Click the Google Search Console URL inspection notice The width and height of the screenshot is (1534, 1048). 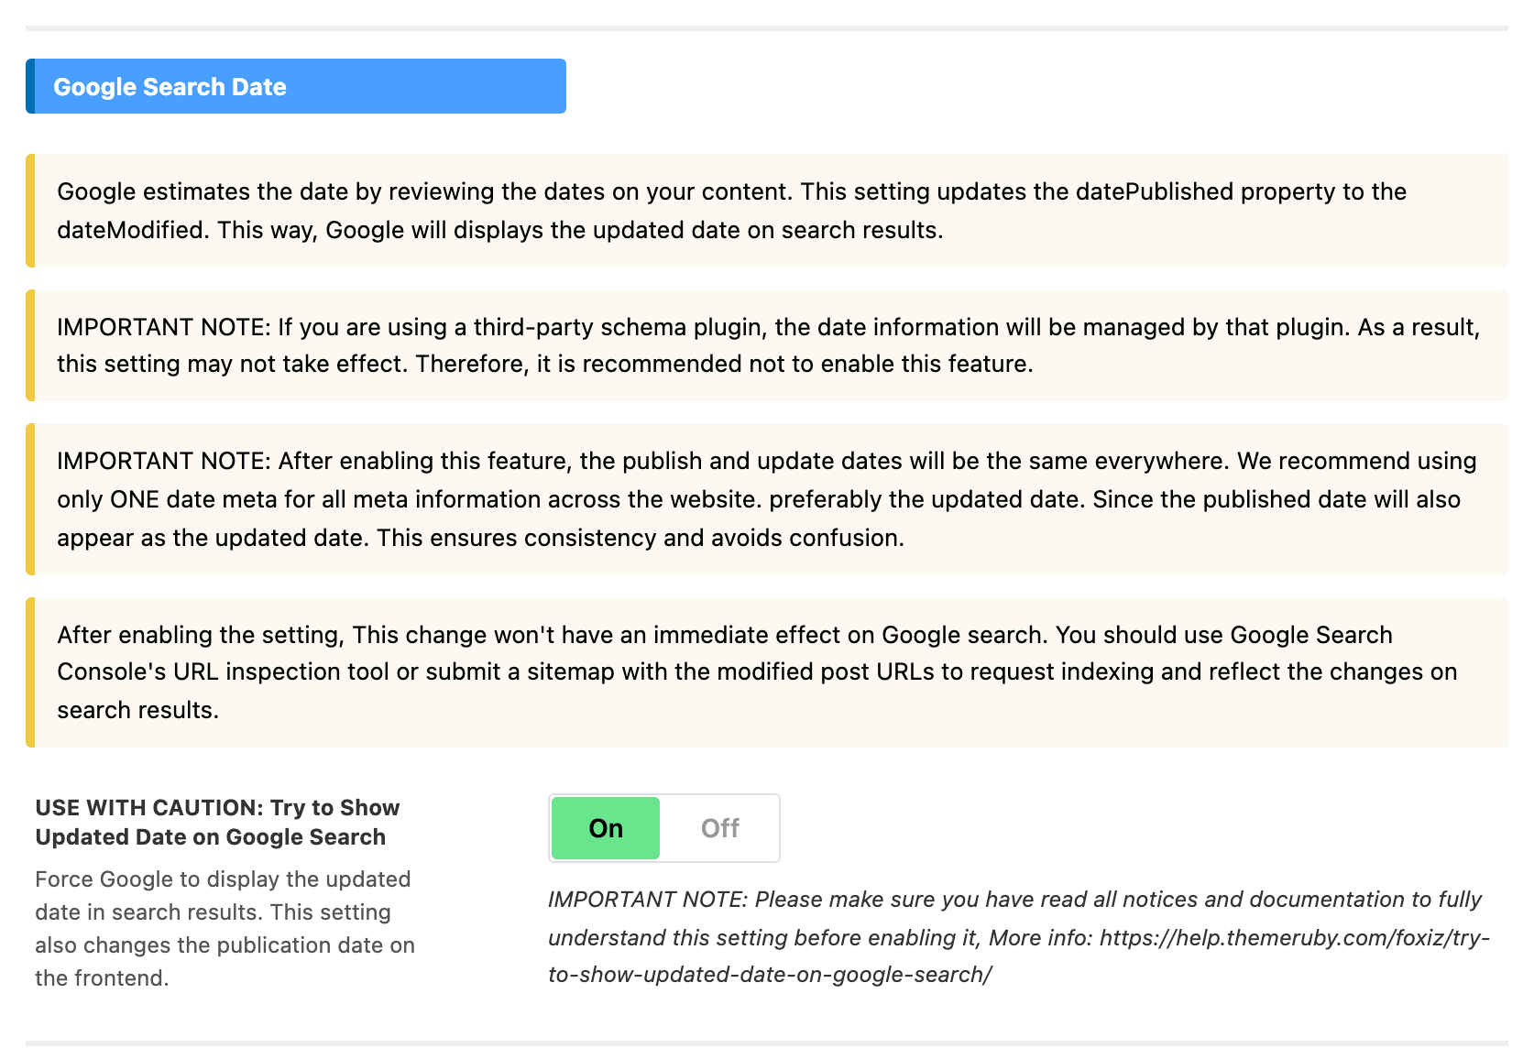pyautogui.click(x=767, y=672)
